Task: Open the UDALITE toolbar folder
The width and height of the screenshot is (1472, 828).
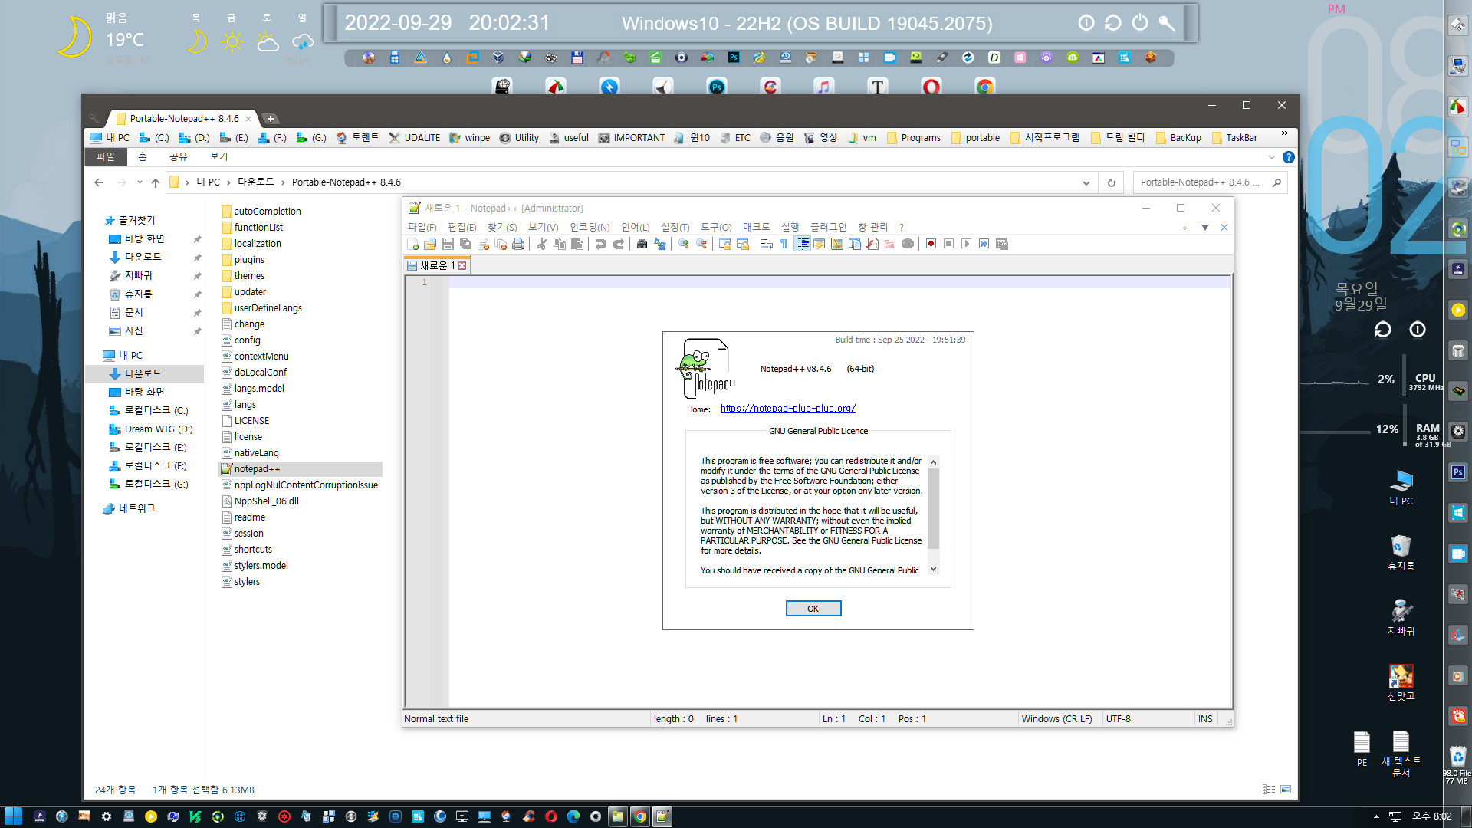Action: pyautogui.click(x=414, y=138)
